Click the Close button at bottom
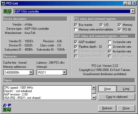This screenshot has width=138, height=114. point(126,108)
